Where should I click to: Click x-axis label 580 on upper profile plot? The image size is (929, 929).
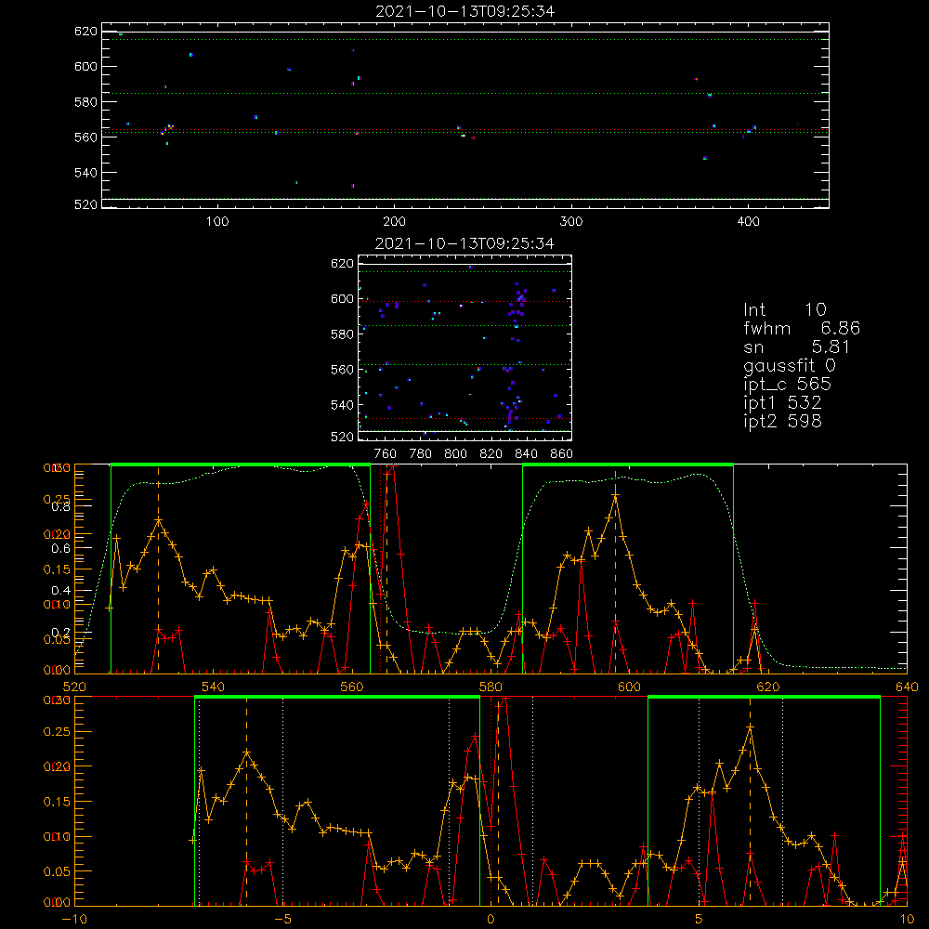pyautogui.click(x=491, y=687)
